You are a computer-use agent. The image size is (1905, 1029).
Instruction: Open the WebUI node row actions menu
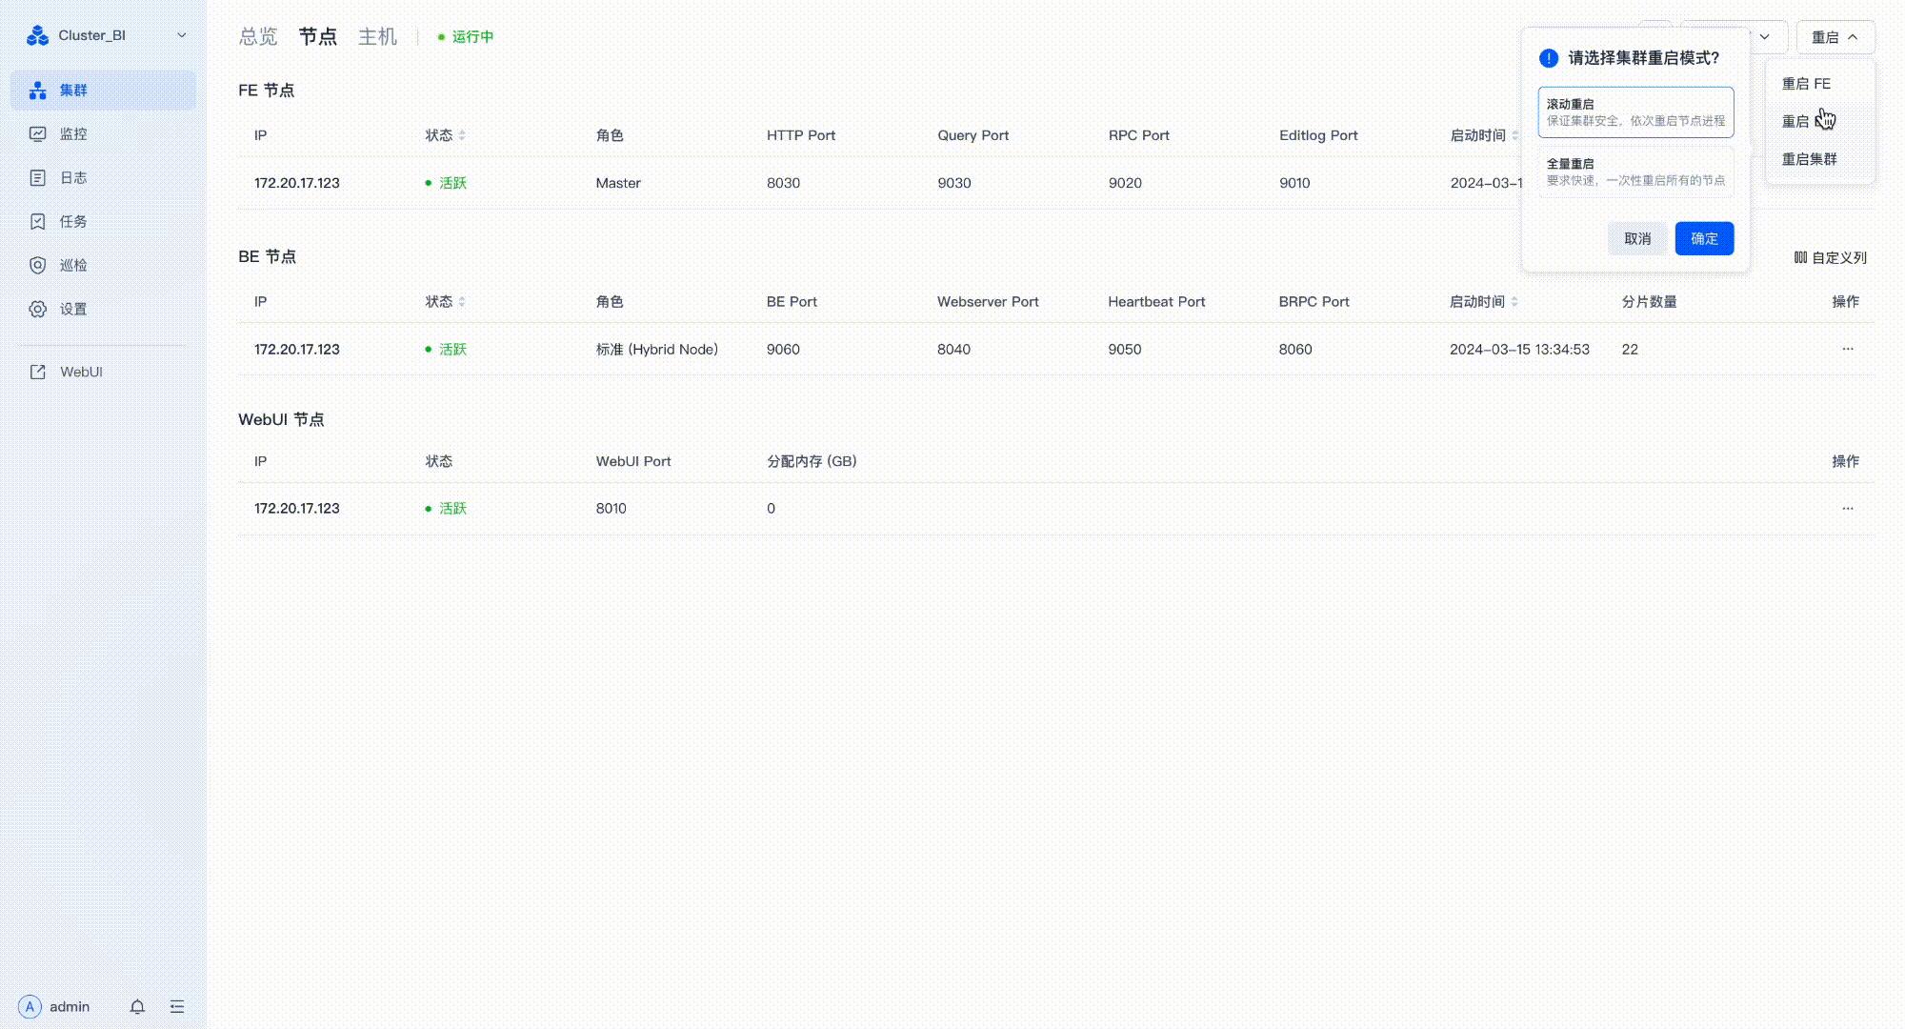click(1847, 509)
